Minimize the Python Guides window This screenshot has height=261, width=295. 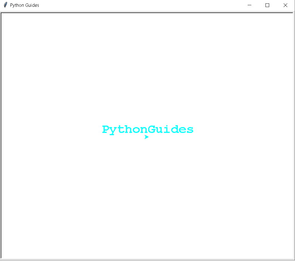(249, 5)
